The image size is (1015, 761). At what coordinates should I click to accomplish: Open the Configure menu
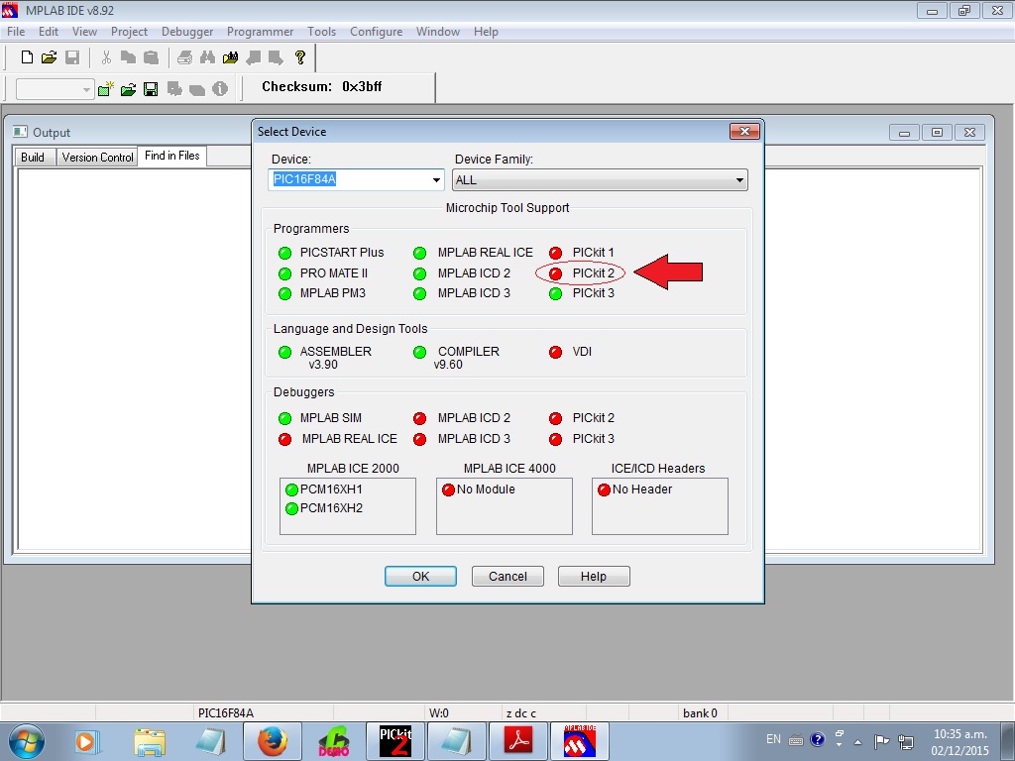click(376, 32)
